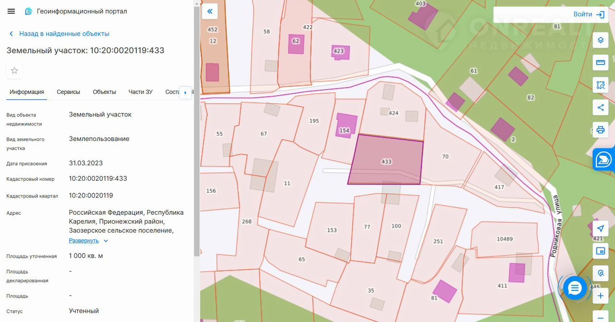The height and width of the screenshot is (322, 615).
Task: Print the current map view
Action: tap(600, 130)
